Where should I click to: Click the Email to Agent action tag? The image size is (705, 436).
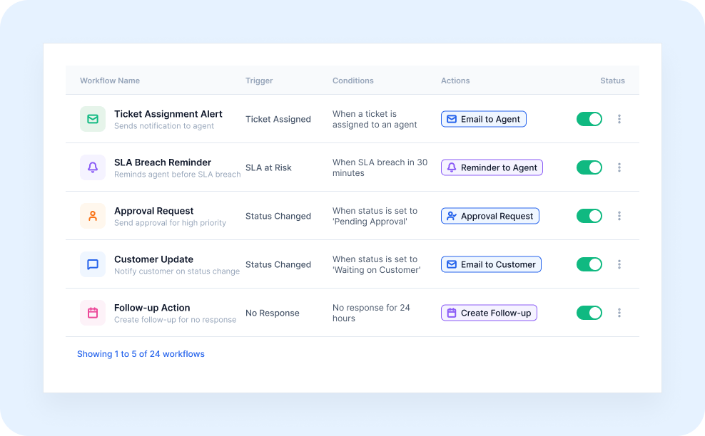point(483,119)
